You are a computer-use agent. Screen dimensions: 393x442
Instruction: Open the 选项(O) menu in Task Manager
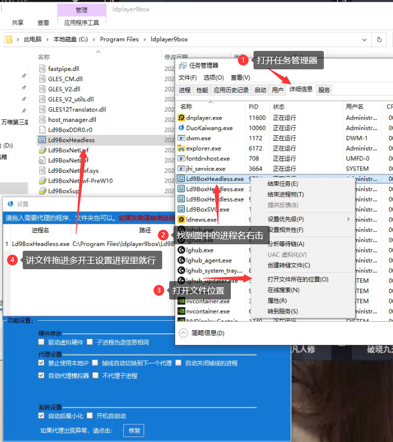coord(214,77)
